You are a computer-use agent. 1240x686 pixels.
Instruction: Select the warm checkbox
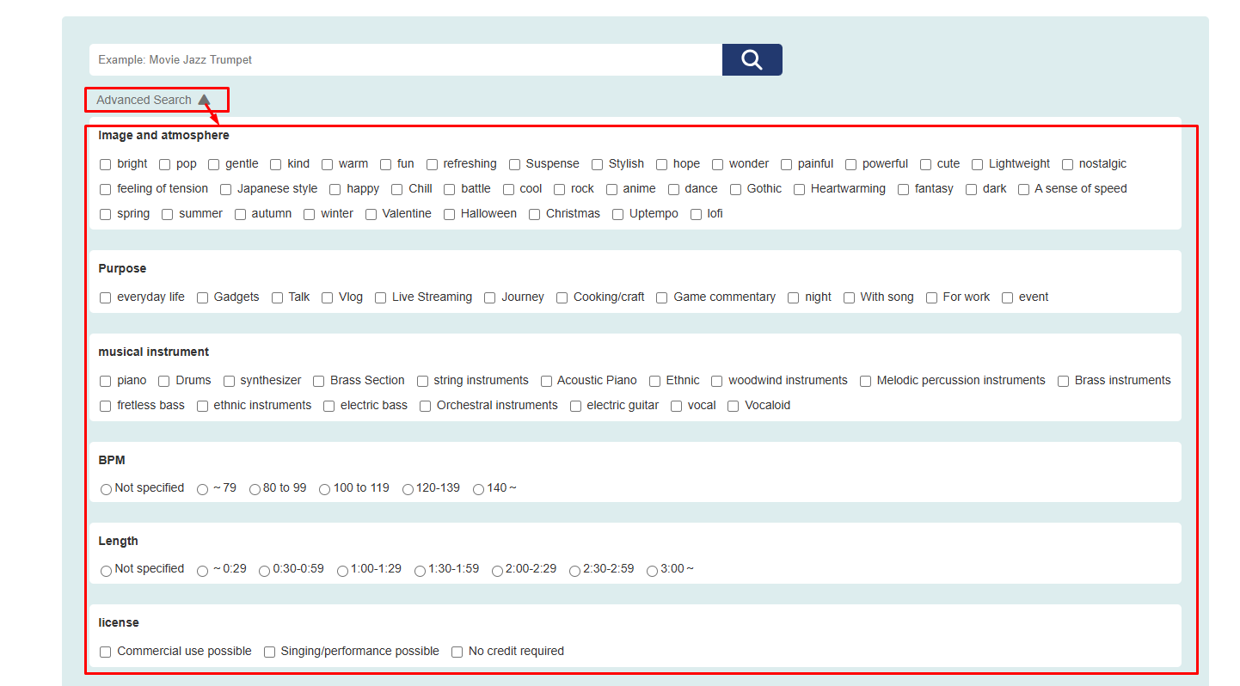[x=328, y=164]
